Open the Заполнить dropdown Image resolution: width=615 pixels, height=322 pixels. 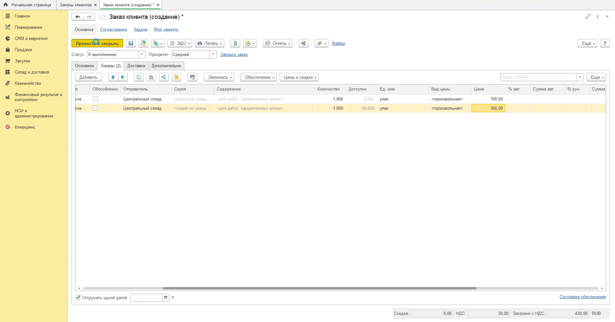[x=219, y=77]
